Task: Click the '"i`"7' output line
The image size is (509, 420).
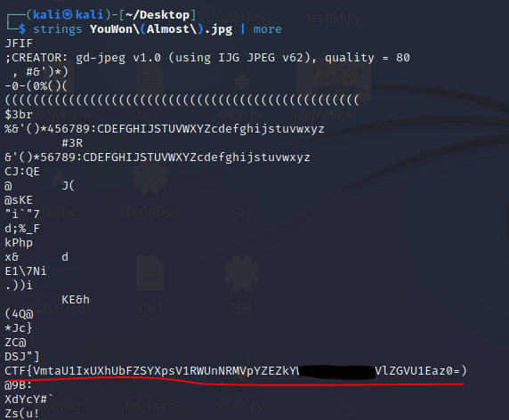Action: 22,214
